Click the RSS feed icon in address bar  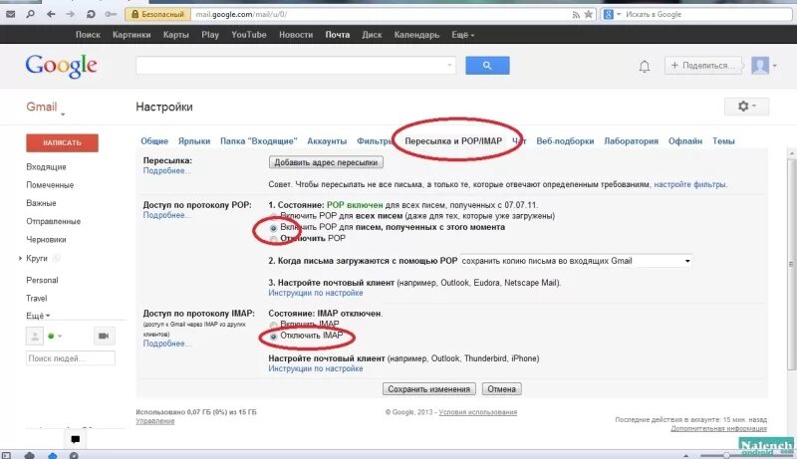pos(576,15)
